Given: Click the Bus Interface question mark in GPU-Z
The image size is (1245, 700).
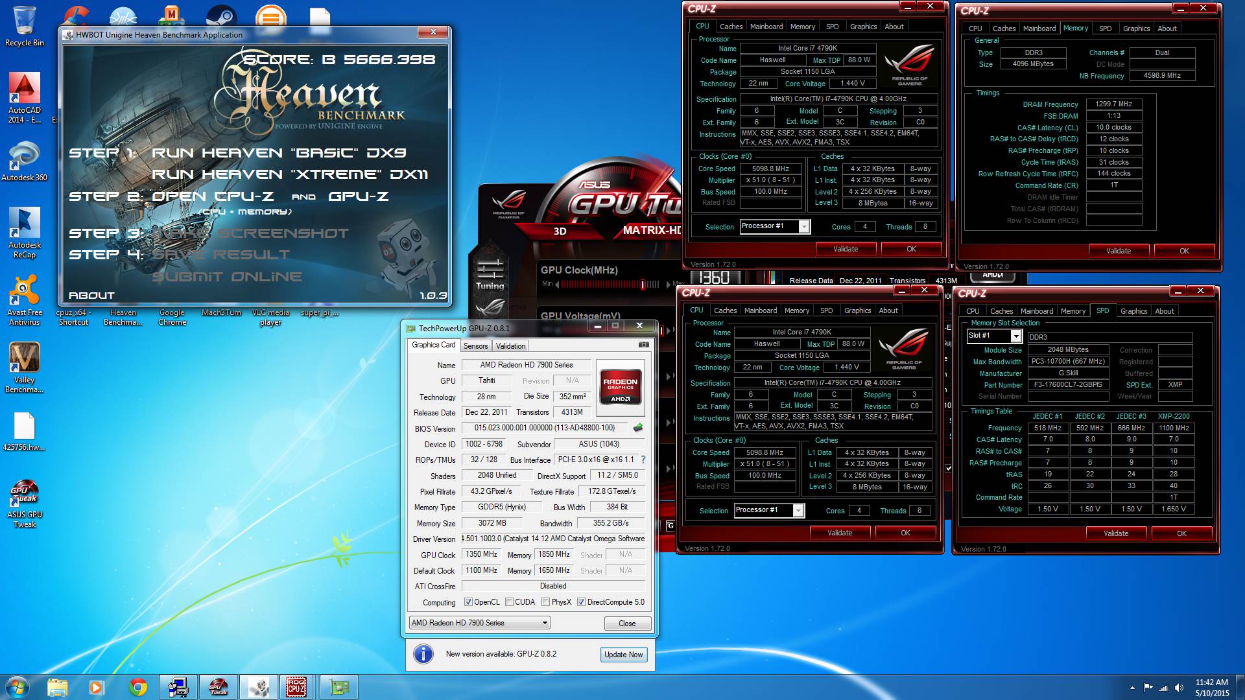Looking at the screenshot, I should (643, 460).
